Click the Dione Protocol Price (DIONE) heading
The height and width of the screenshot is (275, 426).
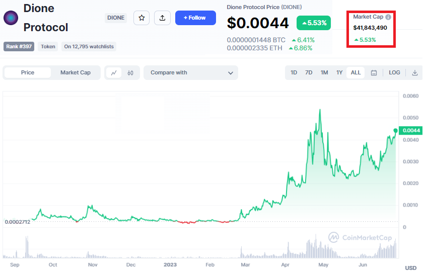point(264,8)
